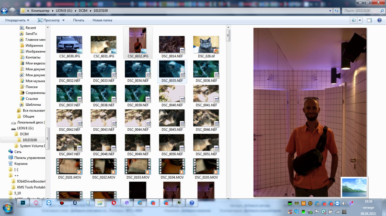Select the DSC_0040.NEF file
The image size is (386, 216).
tap(172, 96)
